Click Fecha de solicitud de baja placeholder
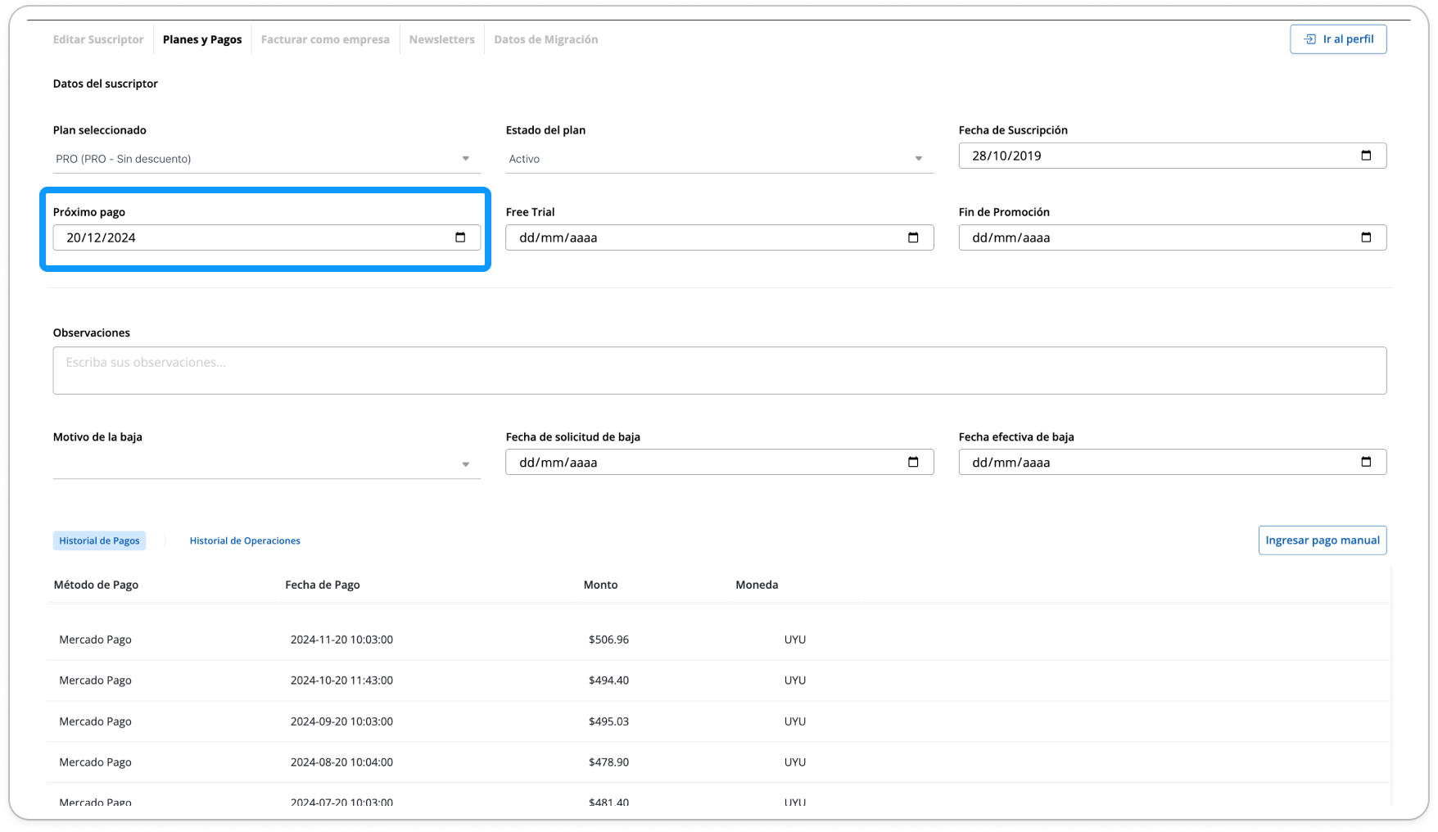 [558, 462]
